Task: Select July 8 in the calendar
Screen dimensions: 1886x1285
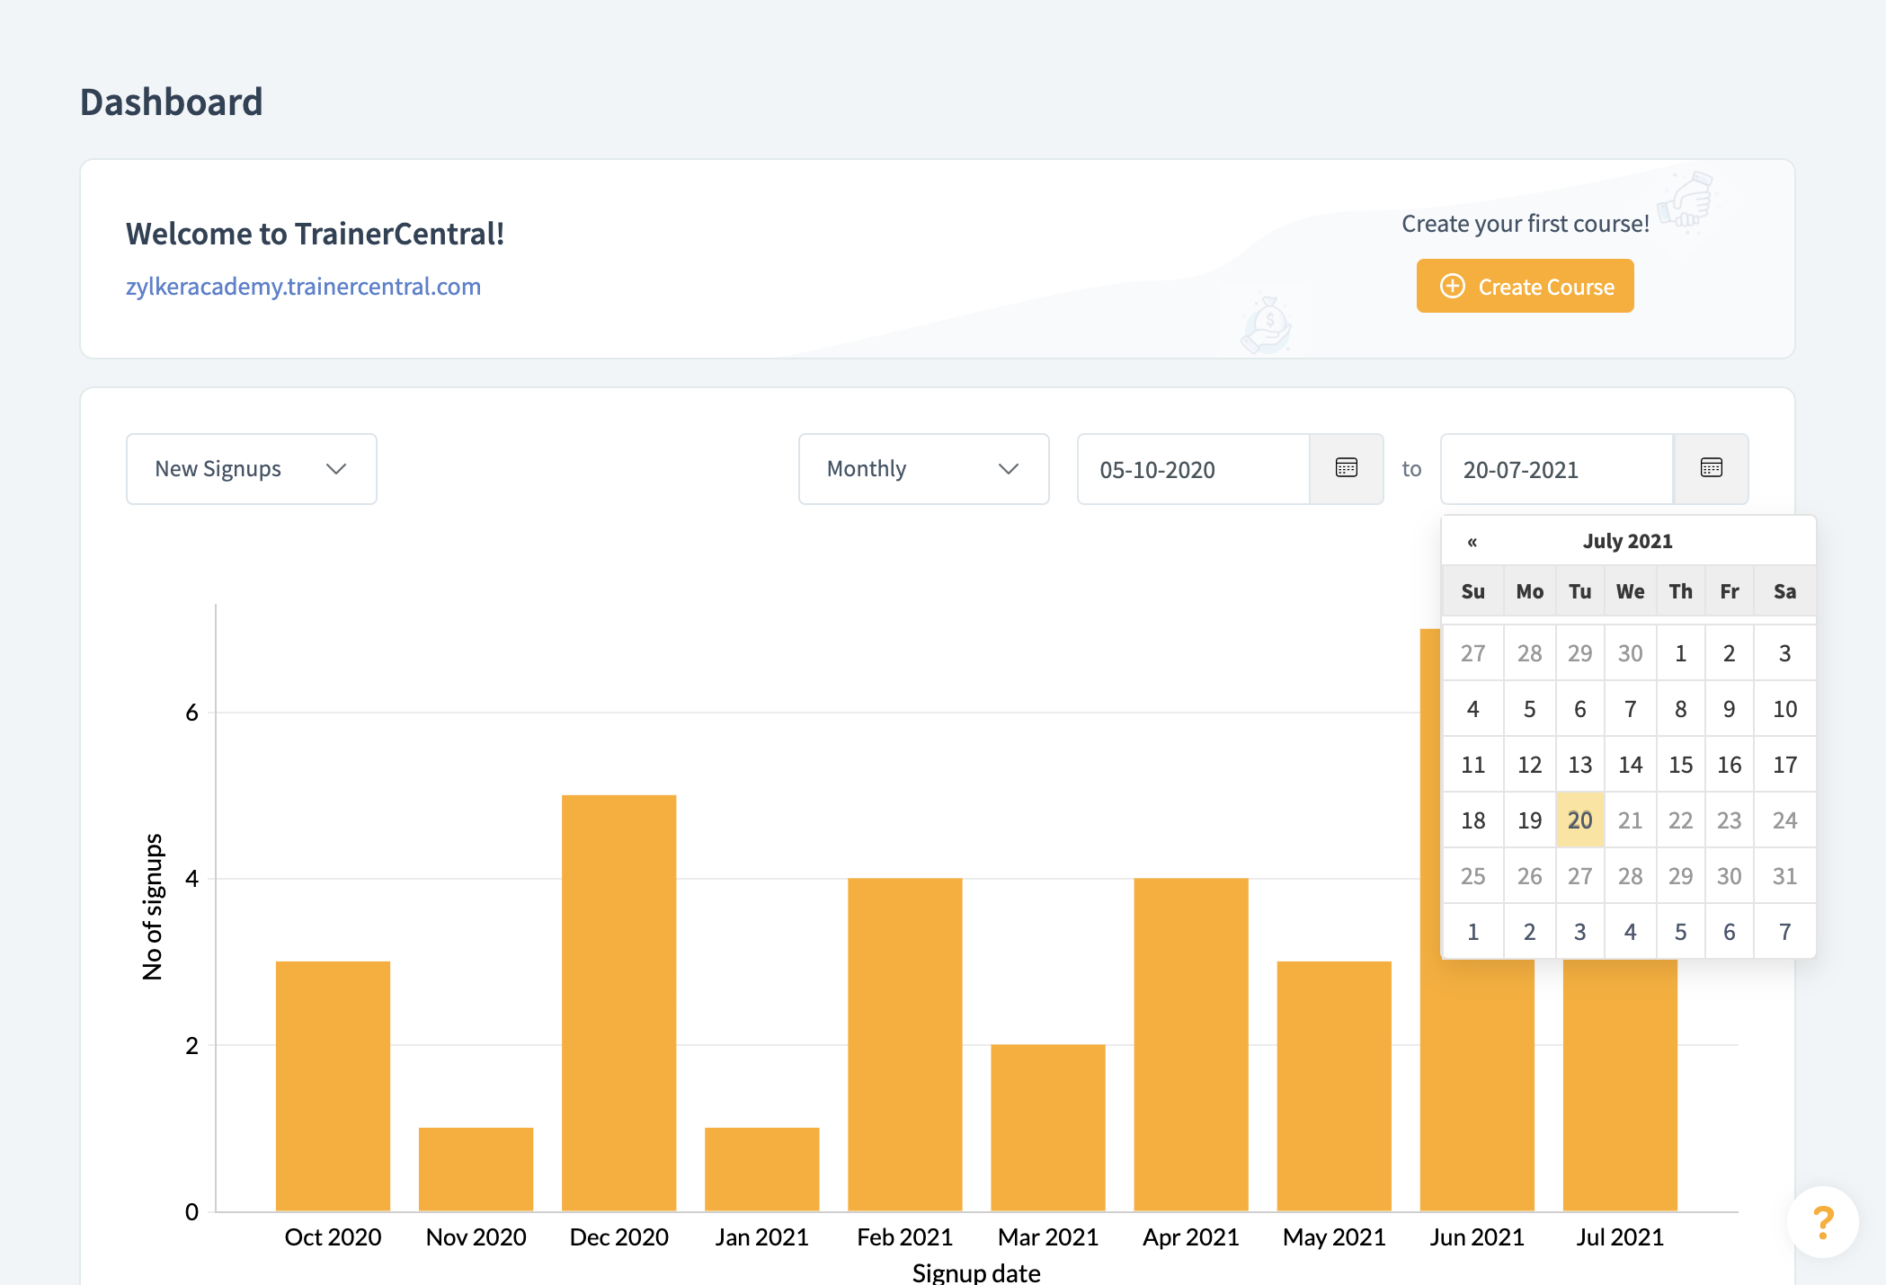Action: (1680, 709)
